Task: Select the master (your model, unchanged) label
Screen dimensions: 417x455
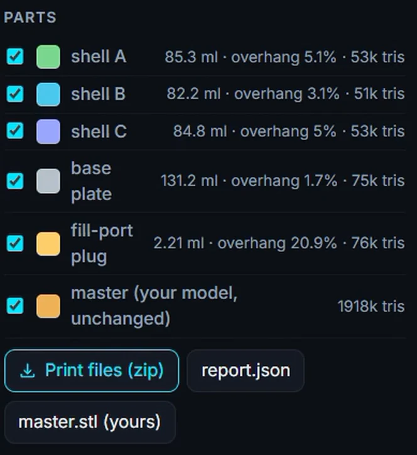Action: click(154, 306)
